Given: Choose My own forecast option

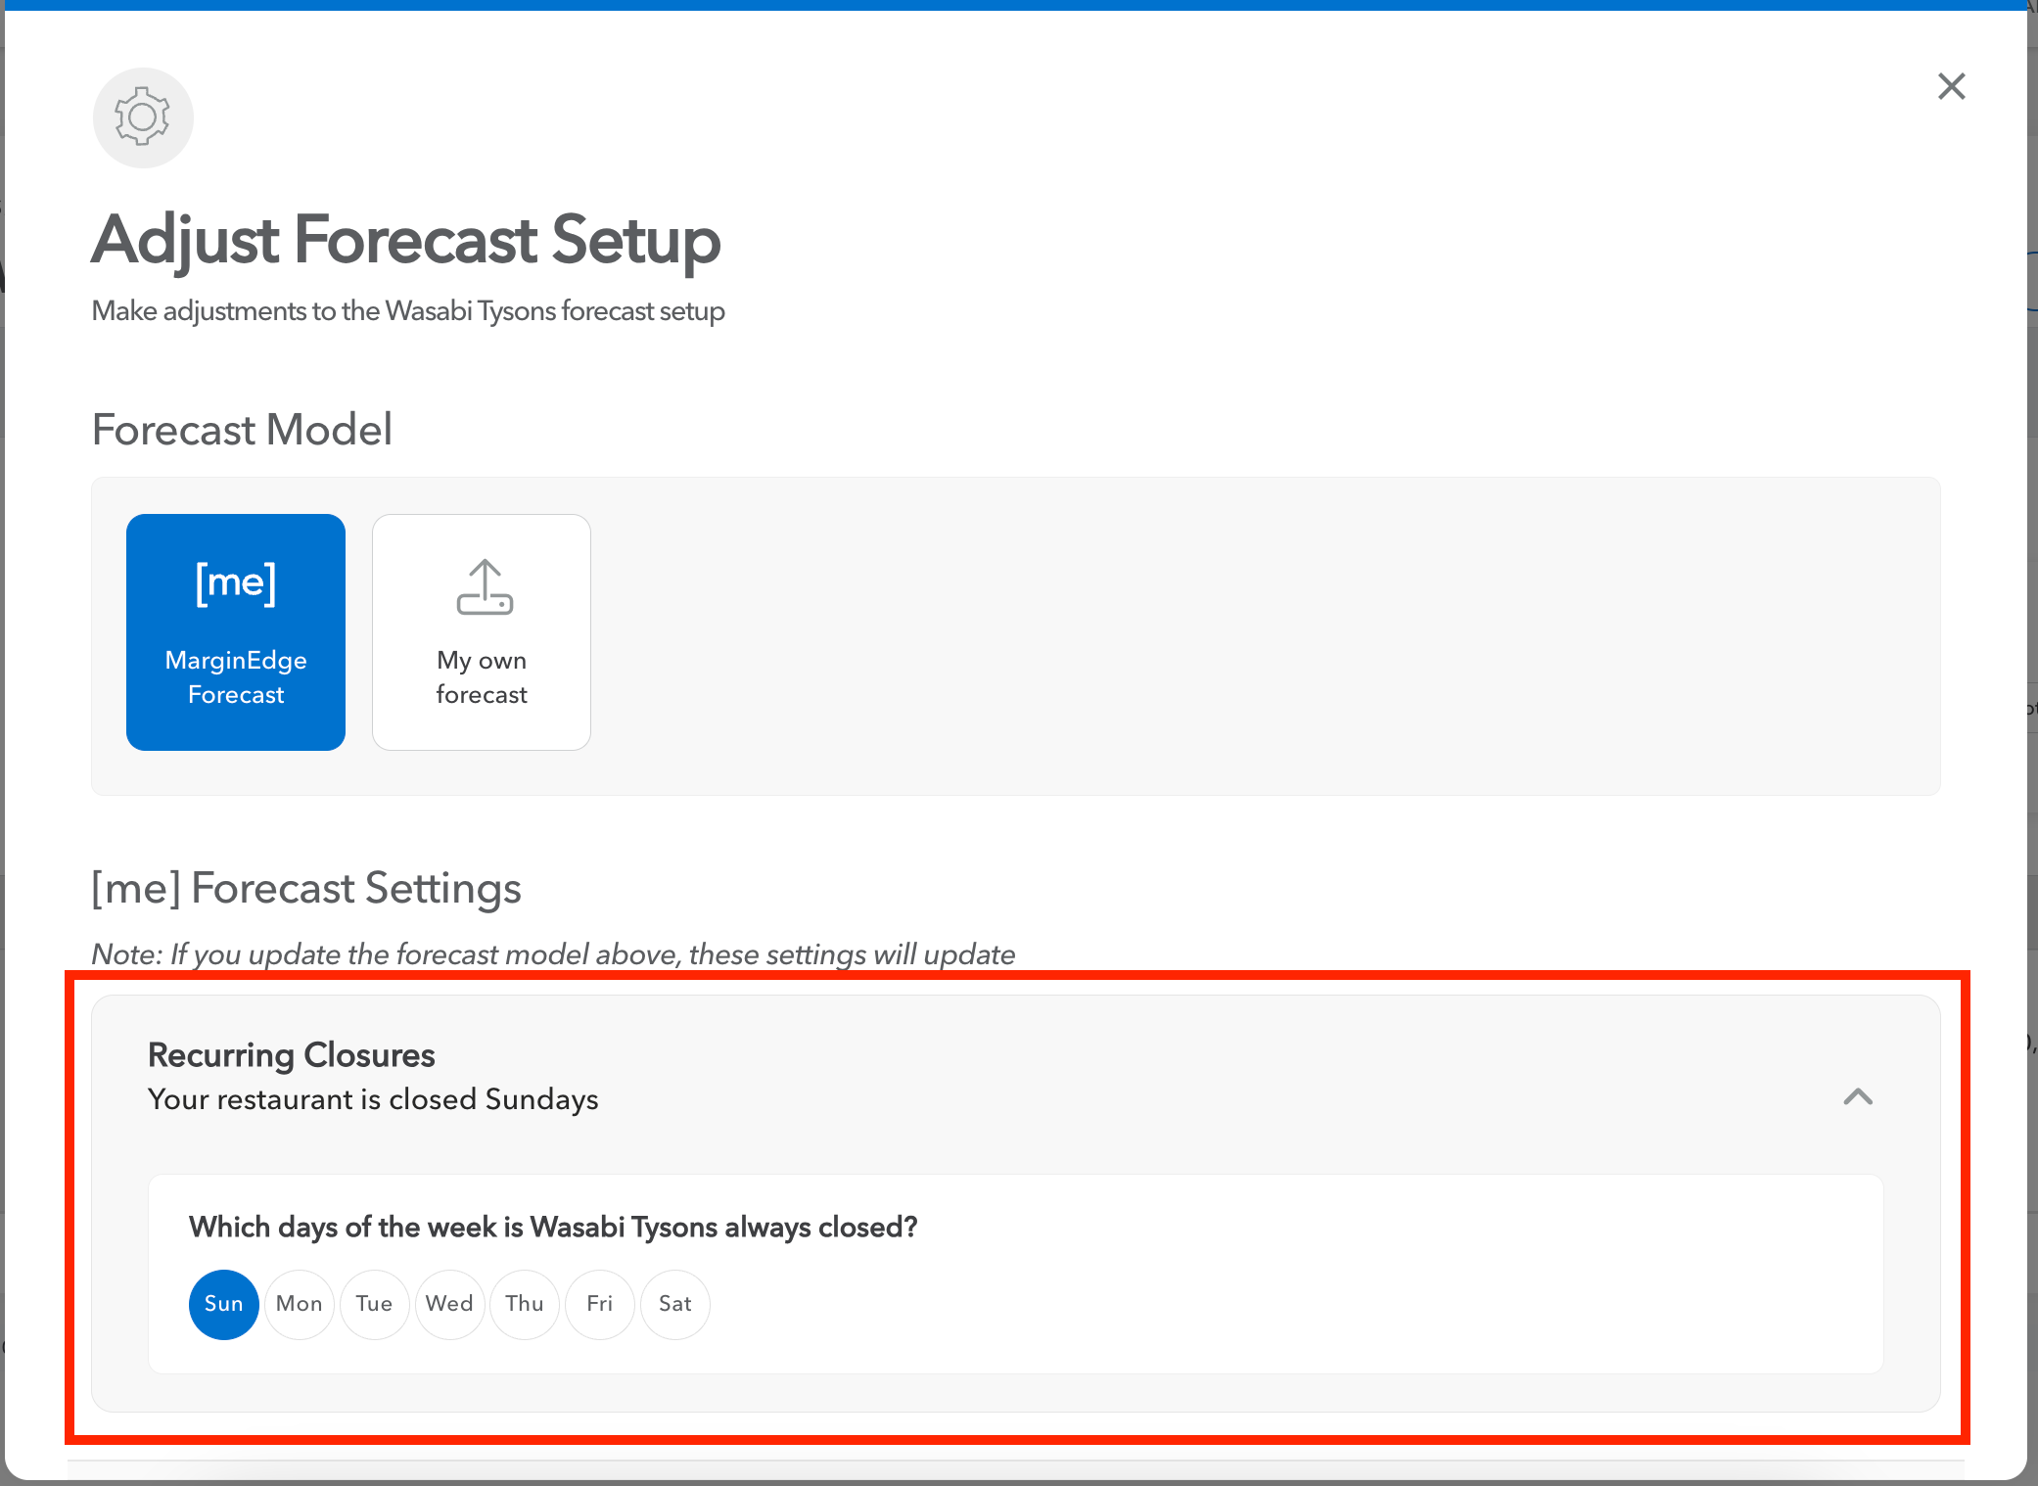Looking at the screenshot, I should [x=482, y=632].
